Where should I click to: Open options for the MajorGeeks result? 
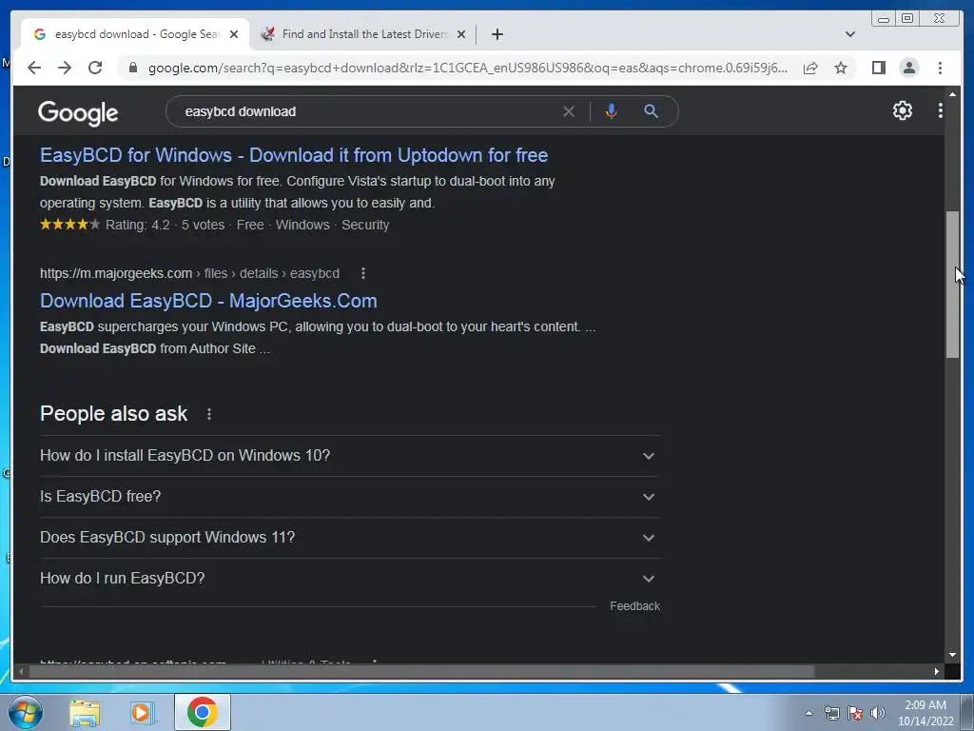click(362, 273)
